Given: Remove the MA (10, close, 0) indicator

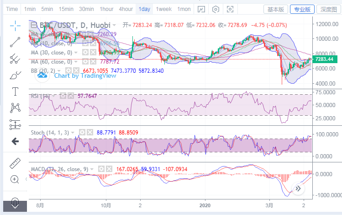Looking at the screenshot, I should click(93, 43).
